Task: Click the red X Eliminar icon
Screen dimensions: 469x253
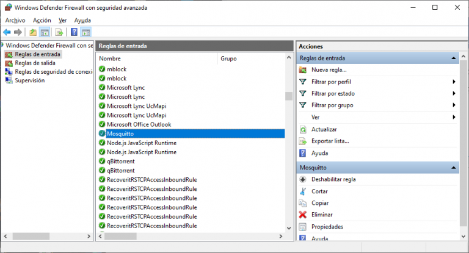Action: point(303,215)
